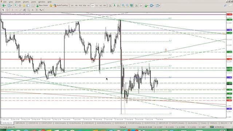This screenshot has width=233, height=131.
Task: Select the D1 timeframe
Action: click(x=96, y=6)
